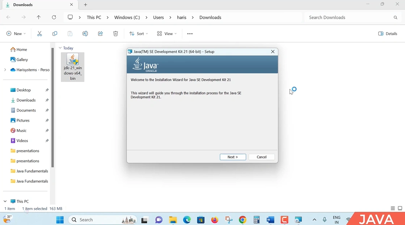Open Firefox from the taskbar
405x225 pixels.
pyautogui.click(x=215, y=220)
